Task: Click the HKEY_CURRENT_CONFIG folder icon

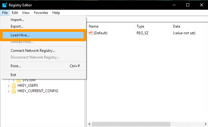Action: (14, 91)
